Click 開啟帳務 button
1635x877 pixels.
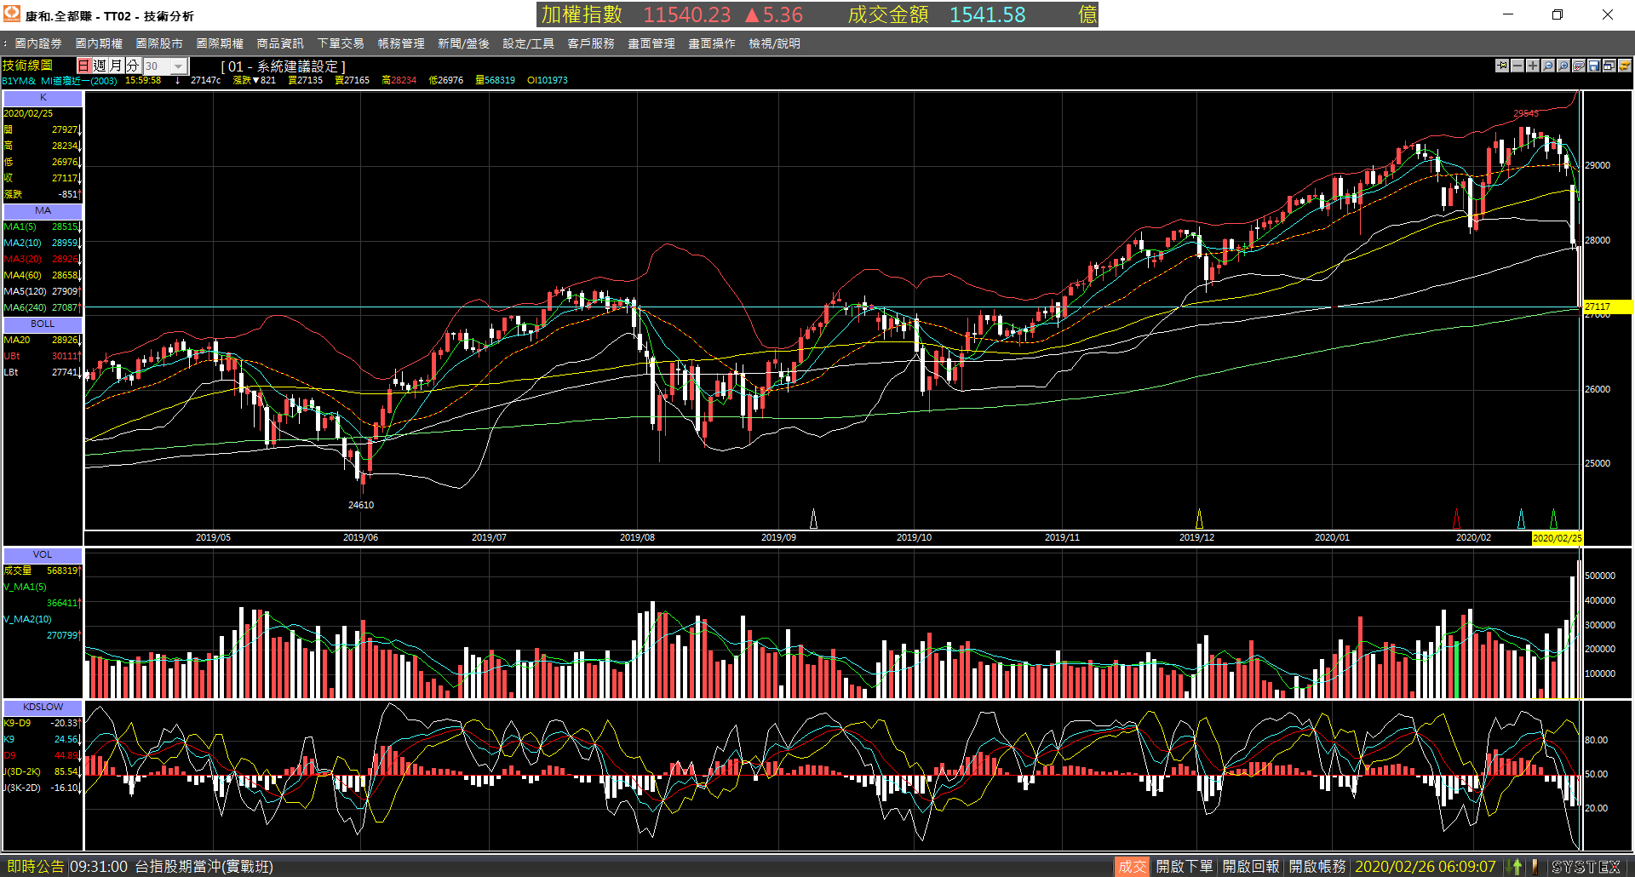(x=1317, y=867)
